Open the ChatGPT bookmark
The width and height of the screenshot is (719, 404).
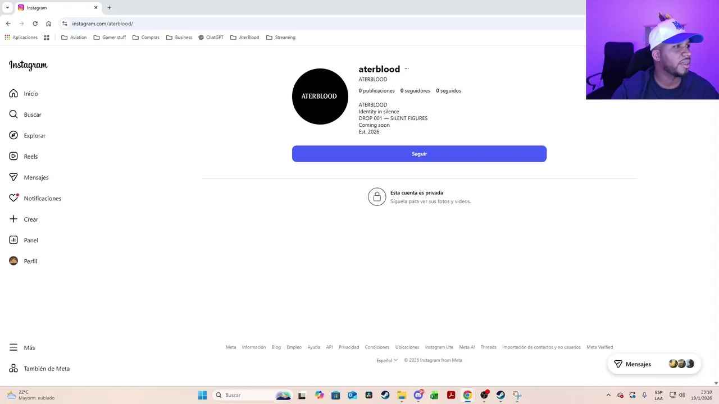[x=211, y=38]
